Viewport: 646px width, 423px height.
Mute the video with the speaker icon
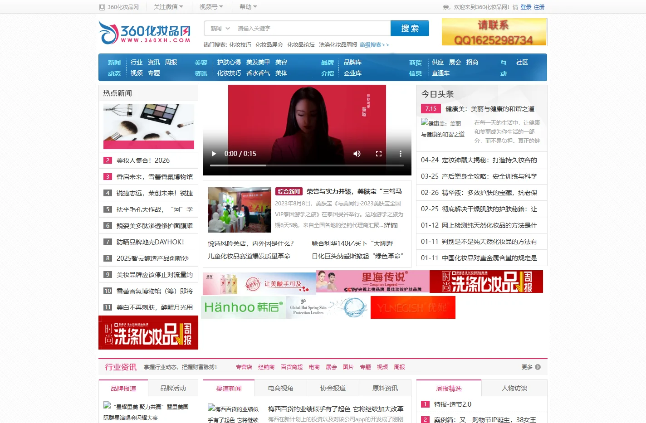(x=357, y=154)
